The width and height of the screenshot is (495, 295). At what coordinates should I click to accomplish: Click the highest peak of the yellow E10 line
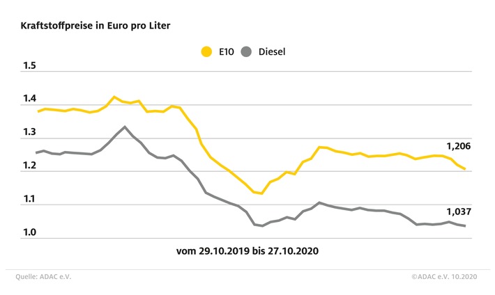pyautogui.click(x=114, y=97)
